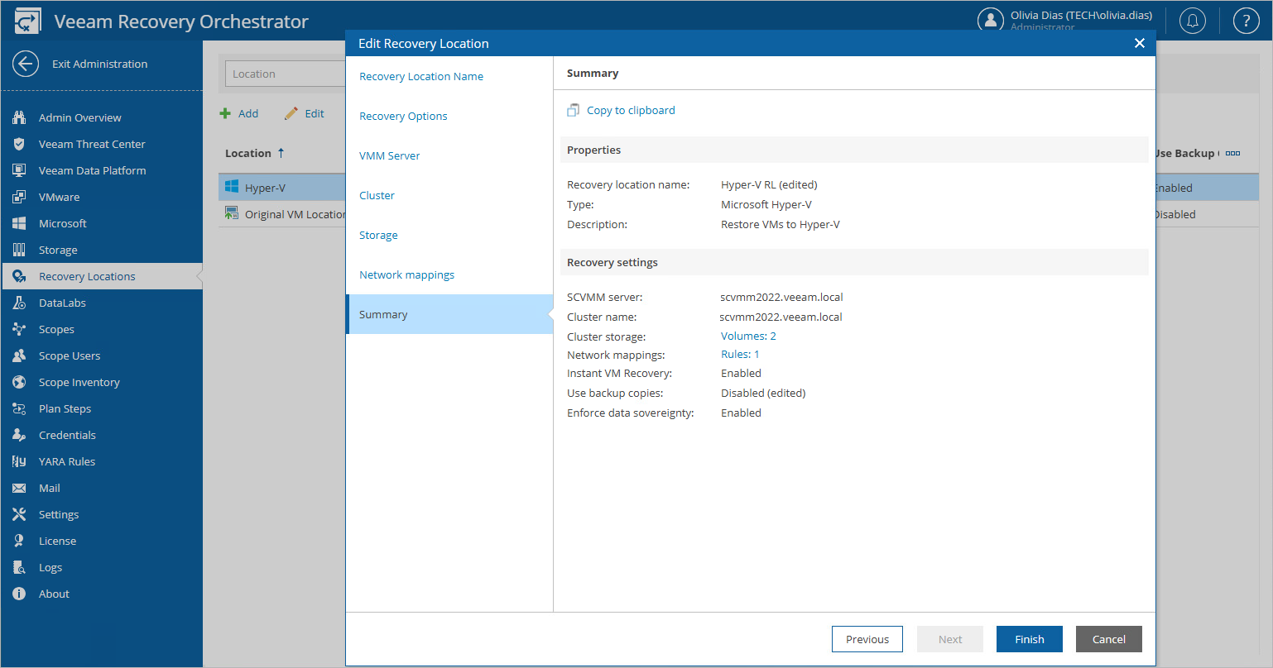Open the notifications bell icon
Image resolution: width=1273 pixels, height=668 pixels.
click(x=1193, y=21)
